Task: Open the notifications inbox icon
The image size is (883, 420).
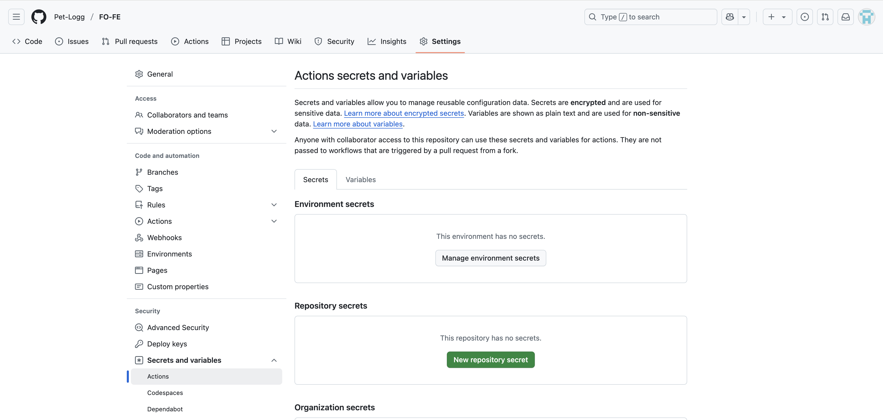Action: [x=846, y=17]
